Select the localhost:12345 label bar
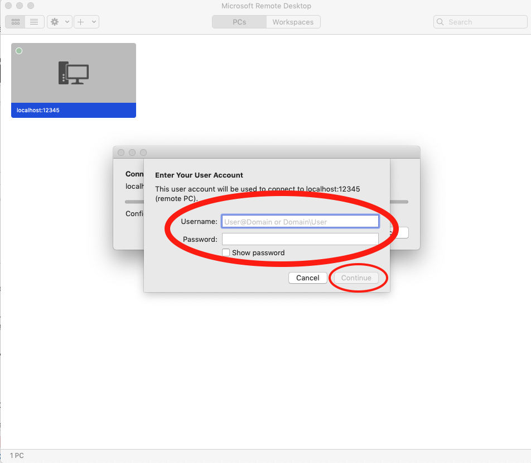Screen dimensions: 531x463 tap(74, 111)
